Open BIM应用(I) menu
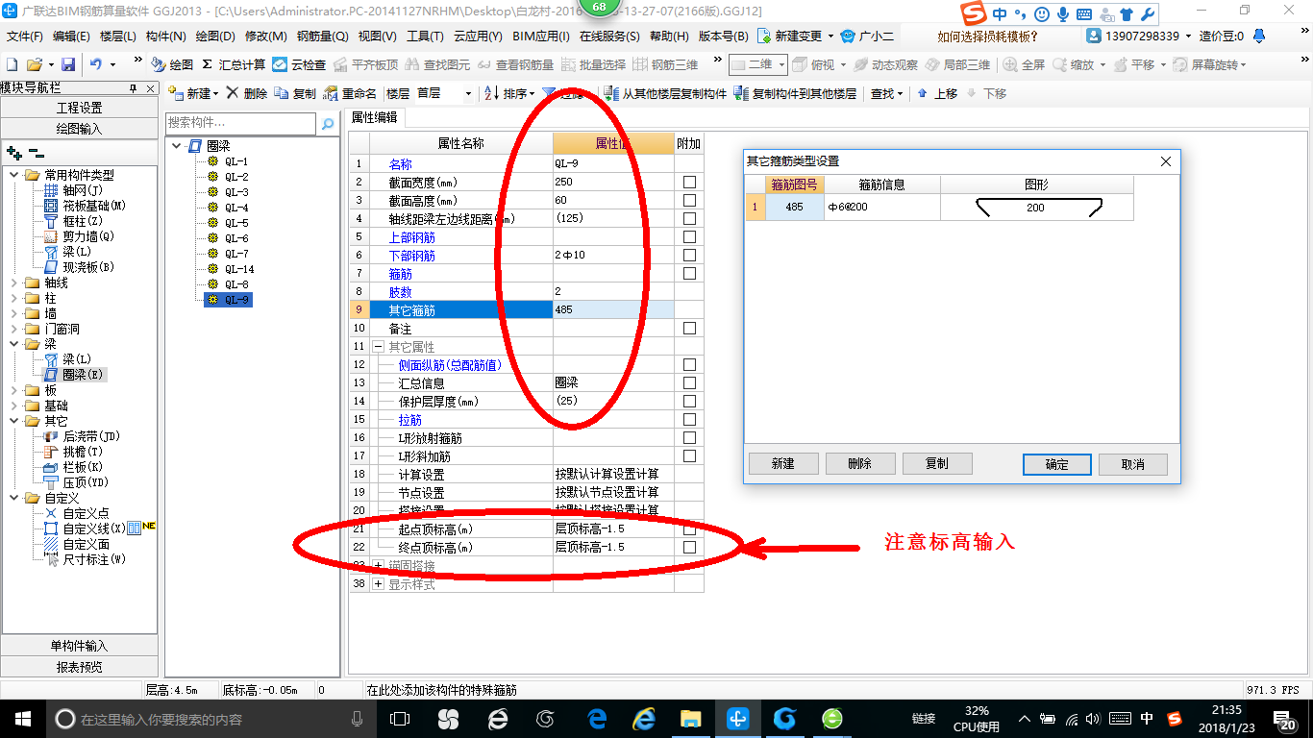The width and height of the screenshot is (1313, 738). [540, 36]
